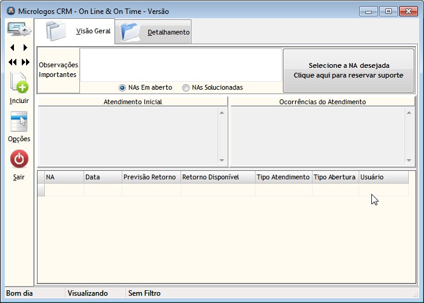Click the Tipo Atendimento column header
Screen dimensions: 424x303
[283, 177]
